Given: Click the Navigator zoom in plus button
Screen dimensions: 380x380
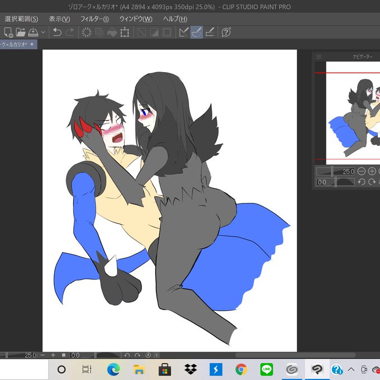Looking at the screenshot, I should [x=372, y=172].
